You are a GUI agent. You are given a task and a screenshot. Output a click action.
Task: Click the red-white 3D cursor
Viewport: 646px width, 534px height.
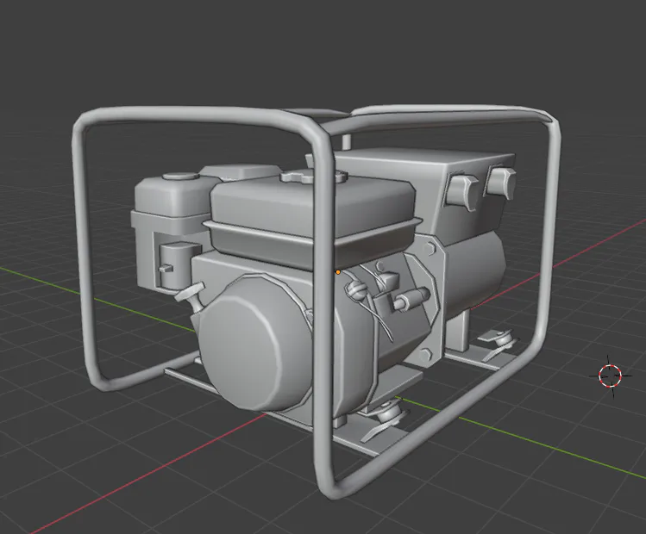pyautogui.click(x=610, y=376)
